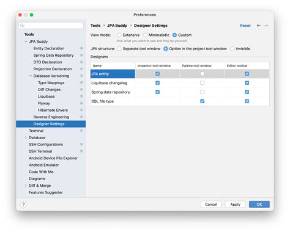Viewport: 290px width, 232px height.
Task: Click the search magnifier icon in settings
Action: (22, 26)
